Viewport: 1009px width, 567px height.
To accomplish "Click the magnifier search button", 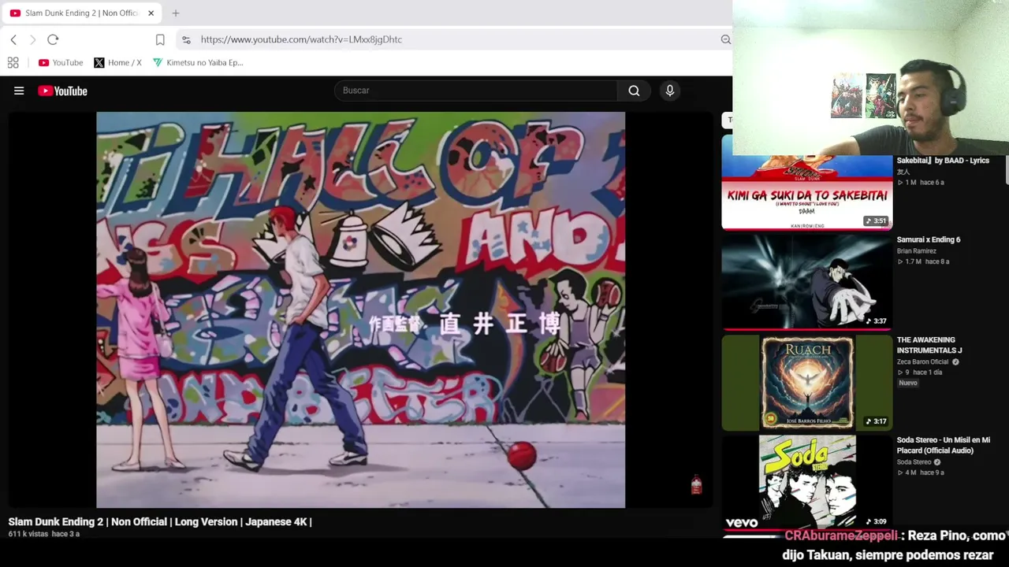I will (634, 91).
